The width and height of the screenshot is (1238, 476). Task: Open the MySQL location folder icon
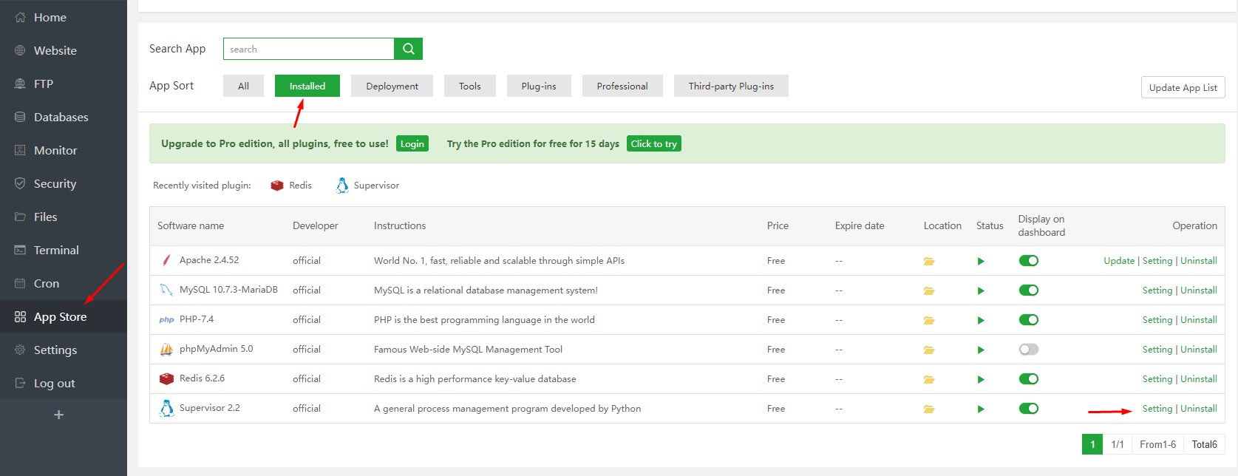(x=929, y=290)
